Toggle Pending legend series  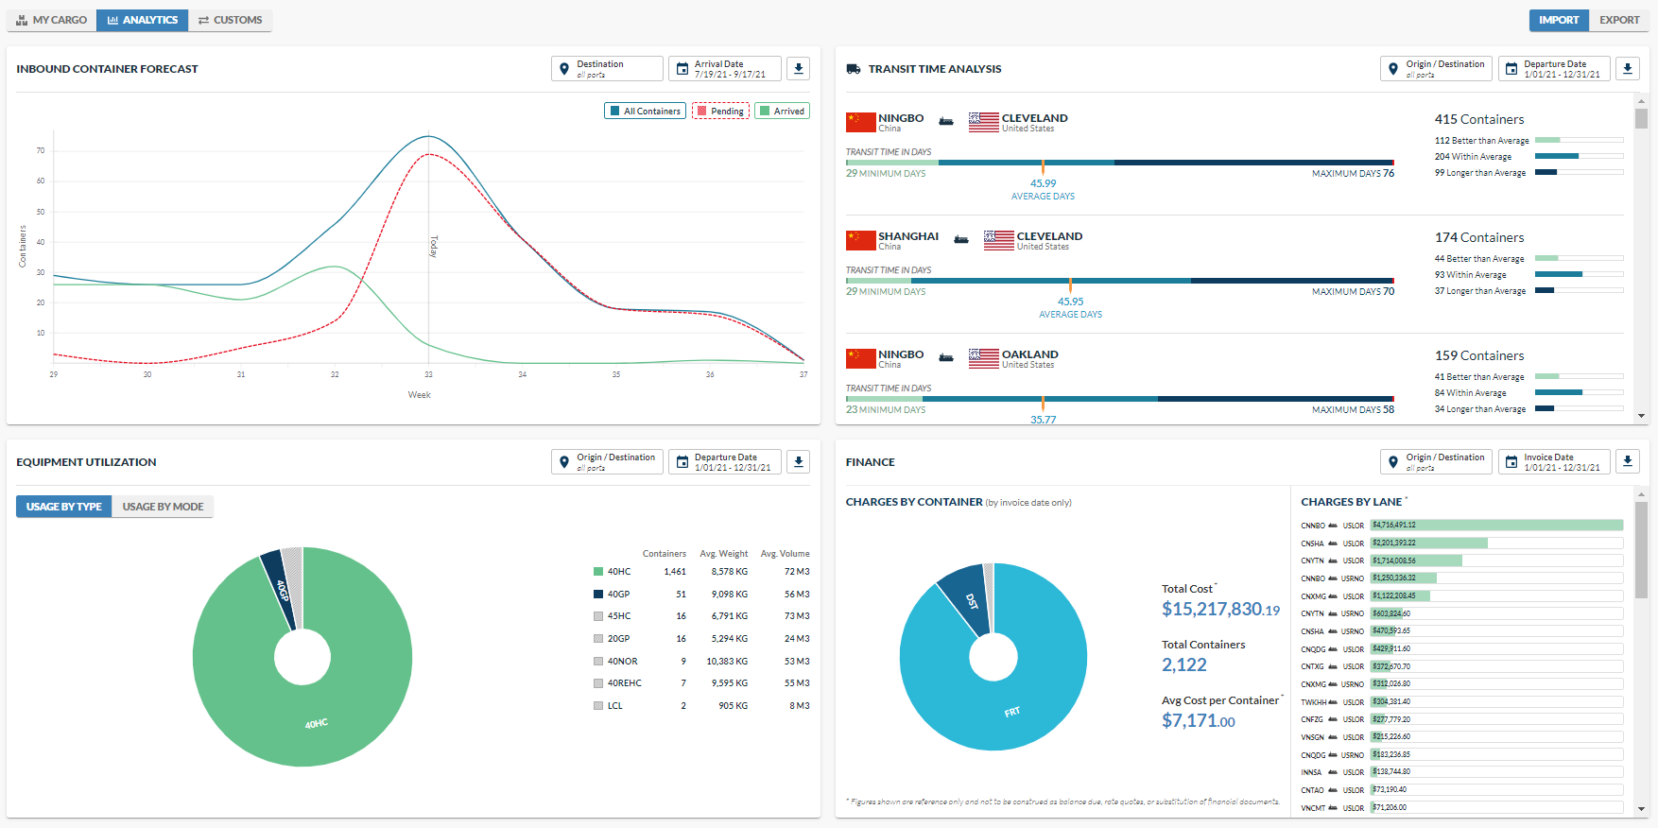pyautogui.click(x=720, y=111)
